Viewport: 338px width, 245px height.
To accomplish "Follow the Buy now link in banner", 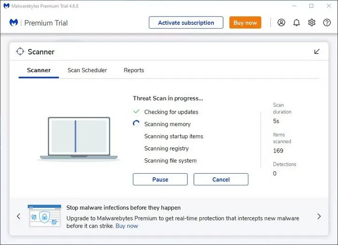I will [x=127, y=226].
